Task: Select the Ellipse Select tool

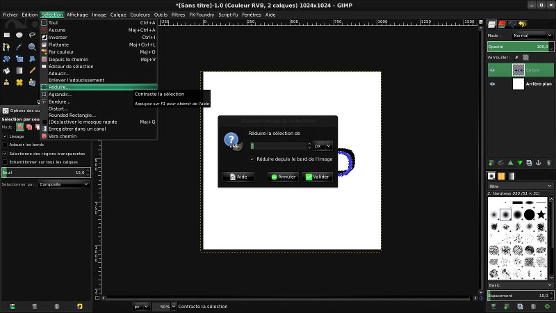Action: pos(19,35)
